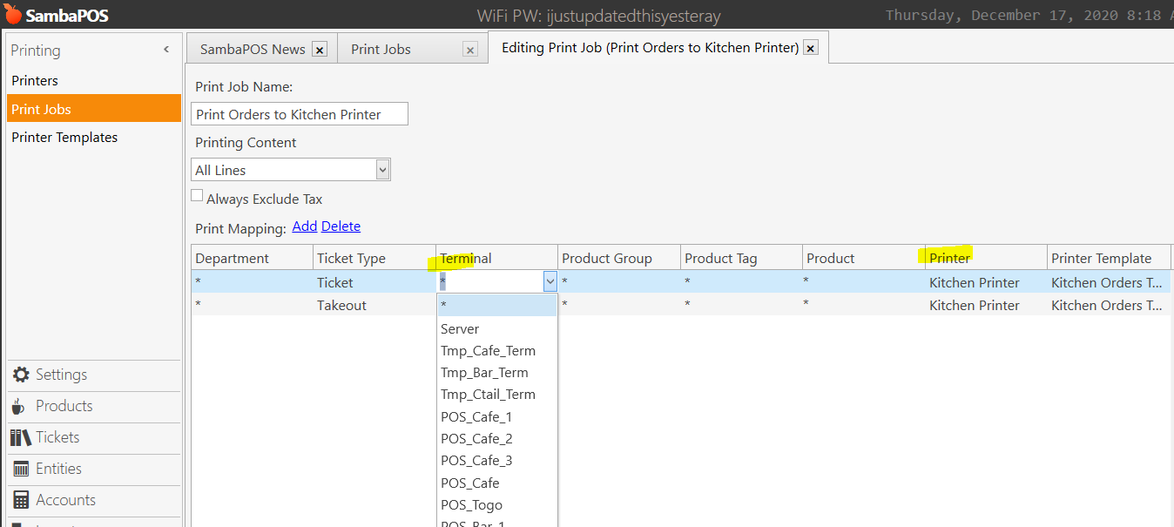This screenshot has width=1174, height=527.
Task: Click the SambaPOS tomato logo icon
Action: click(12, 15)
